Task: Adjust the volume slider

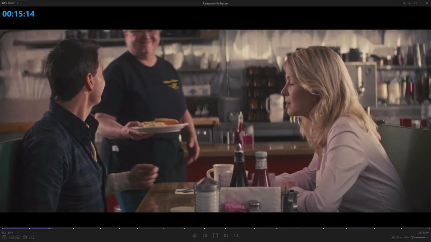Action: tap(422, 237)
